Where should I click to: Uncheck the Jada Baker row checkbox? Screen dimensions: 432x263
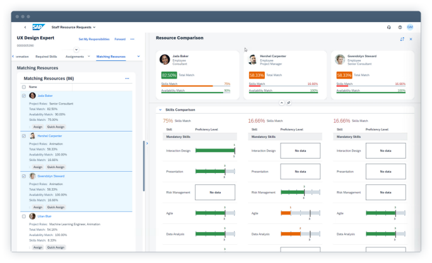coord(24,96)
